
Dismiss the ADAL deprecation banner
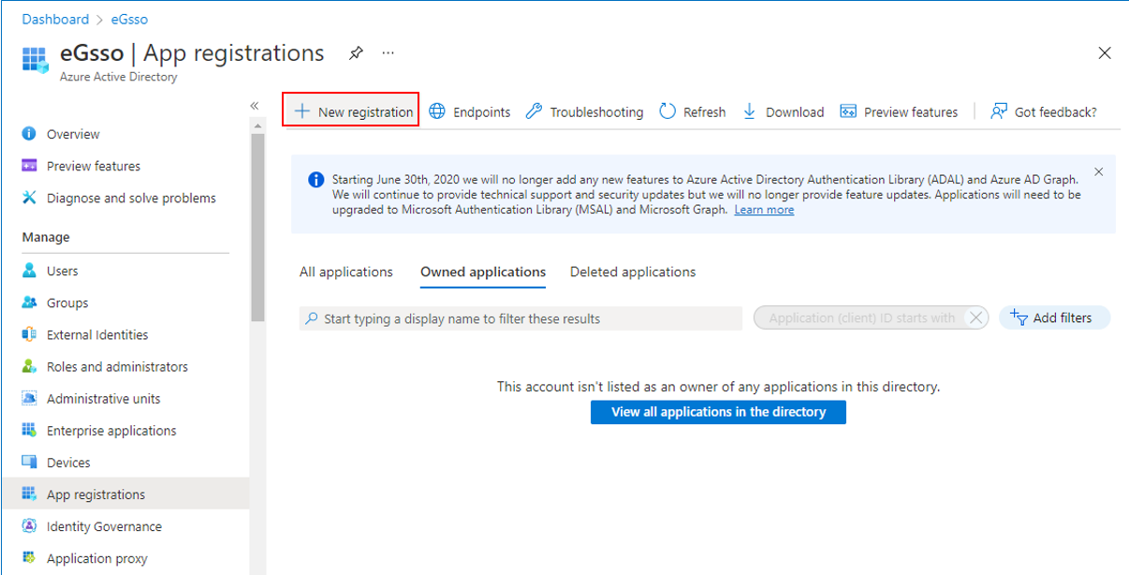pos(1099,171)
